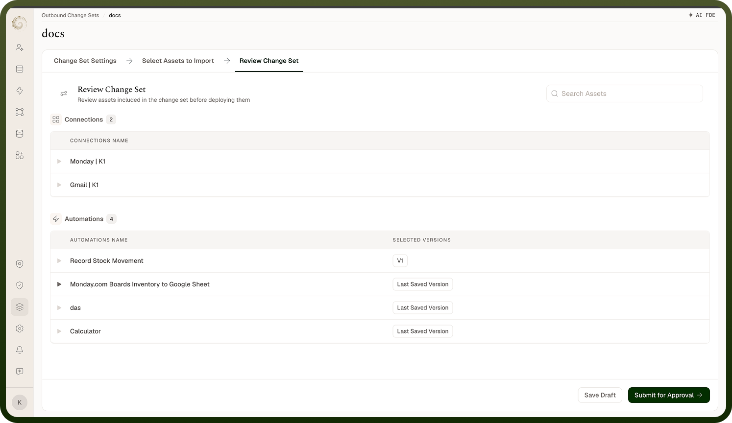Expand Monday.com Boards Inventory to Google Sheet row

pos(59,284)
